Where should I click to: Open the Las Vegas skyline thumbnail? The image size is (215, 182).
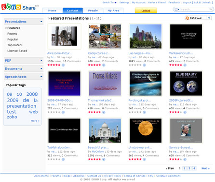point(146,36)
